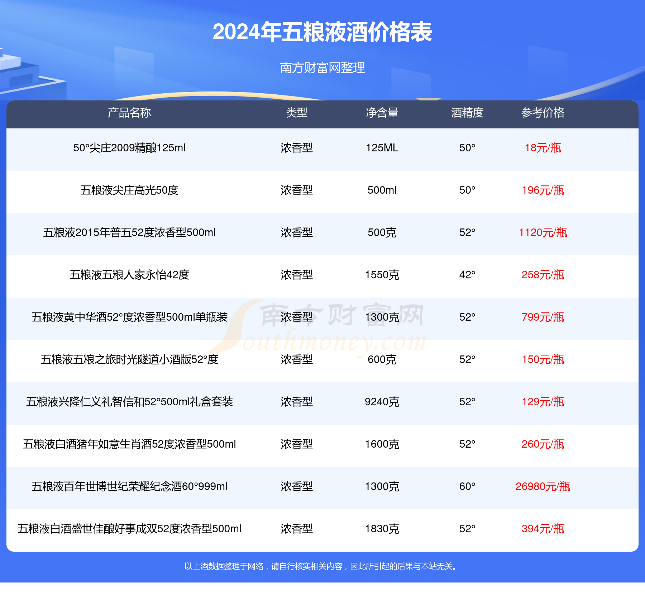Click the 1600克 net content cell

[x=382, y=444]
